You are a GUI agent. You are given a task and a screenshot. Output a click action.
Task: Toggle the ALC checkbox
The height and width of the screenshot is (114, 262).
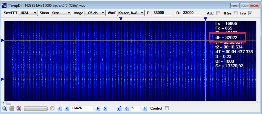218,13
